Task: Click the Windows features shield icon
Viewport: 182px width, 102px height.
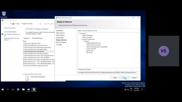Action: (x=2, y=34)
